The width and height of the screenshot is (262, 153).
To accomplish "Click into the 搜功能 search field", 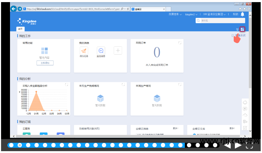I will point(220,21).
